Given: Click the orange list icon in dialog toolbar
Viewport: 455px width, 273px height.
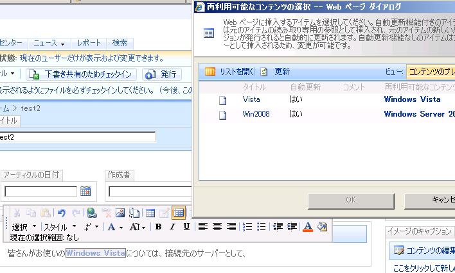Looking at the screenshot, I should pyautogui.click(x=210, y=71).
